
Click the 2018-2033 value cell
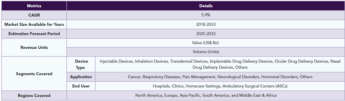tap(206, 24)
